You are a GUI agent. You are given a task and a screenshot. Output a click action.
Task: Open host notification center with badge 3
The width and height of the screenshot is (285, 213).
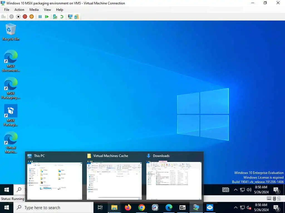pos(276,208)
